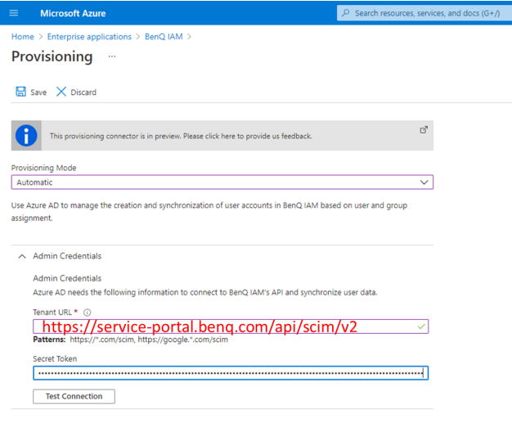512x432 pixels.
Task: Open the Provisioning Mode dropdown
Action: [222, 182]
